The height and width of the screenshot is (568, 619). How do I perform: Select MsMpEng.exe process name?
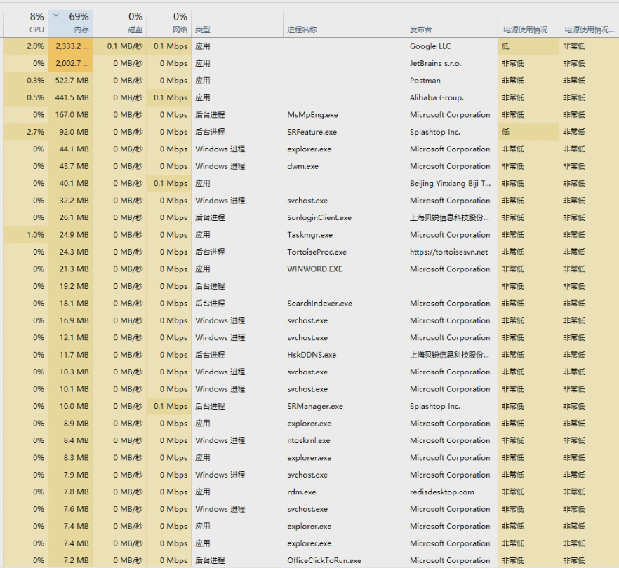pyautogui.click(x=313, y=115)
